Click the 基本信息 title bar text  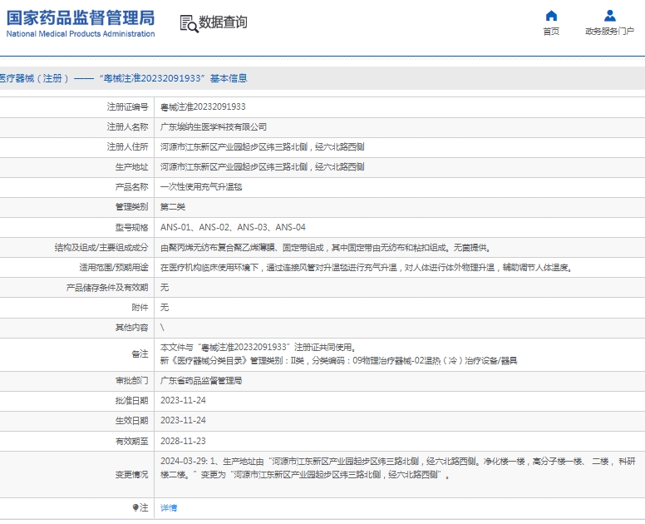[x=229, y=78]
